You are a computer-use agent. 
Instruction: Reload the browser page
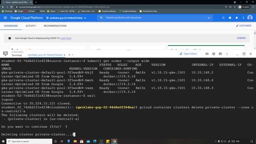[12, 7]
